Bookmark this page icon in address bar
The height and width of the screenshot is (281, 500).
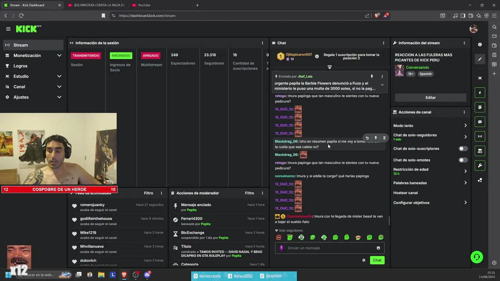point(103,16)
